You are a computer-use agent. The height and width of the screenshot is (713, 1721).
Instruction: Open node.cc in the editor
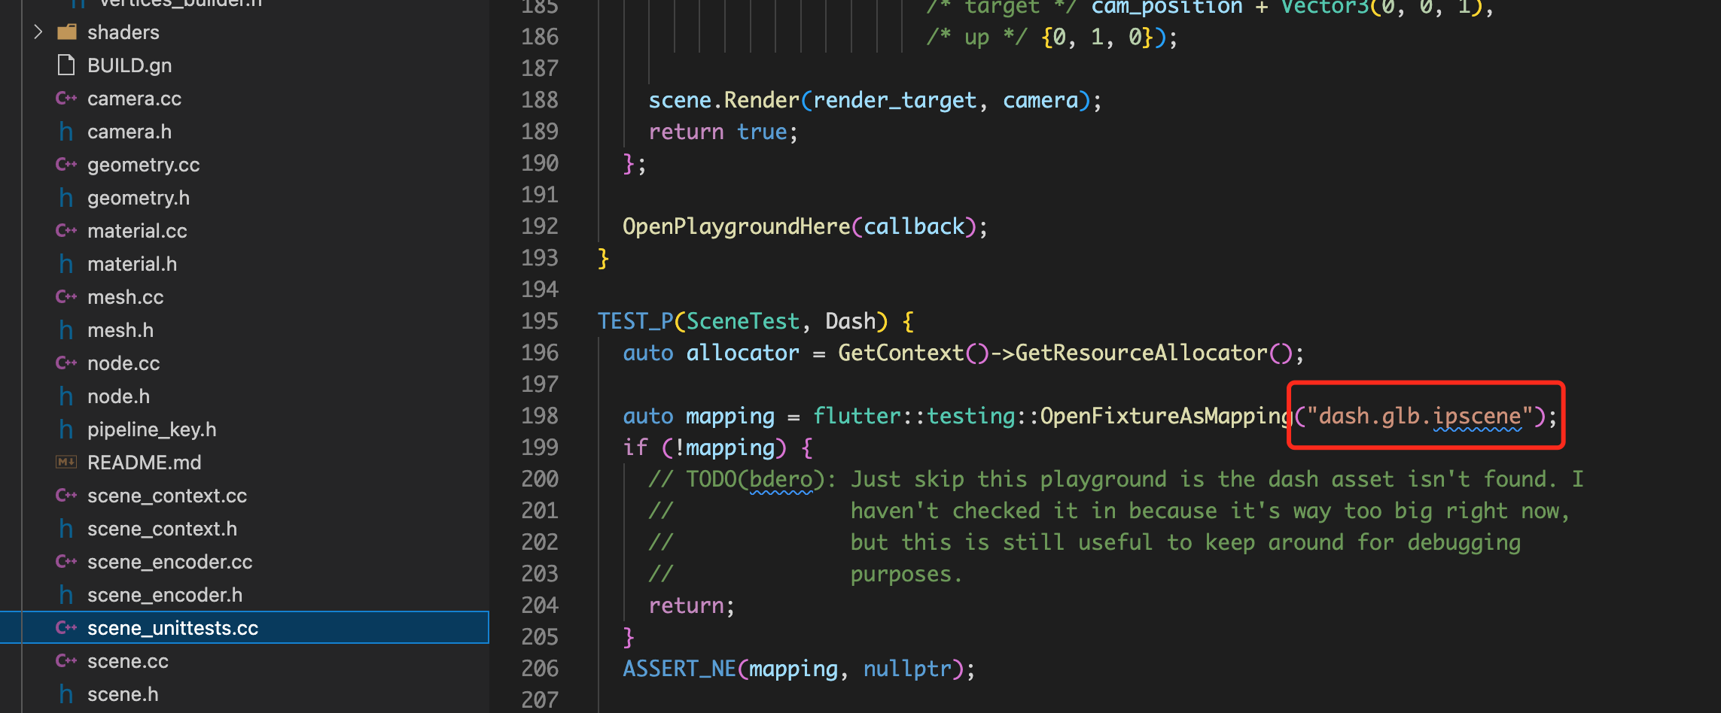(123, 363)
